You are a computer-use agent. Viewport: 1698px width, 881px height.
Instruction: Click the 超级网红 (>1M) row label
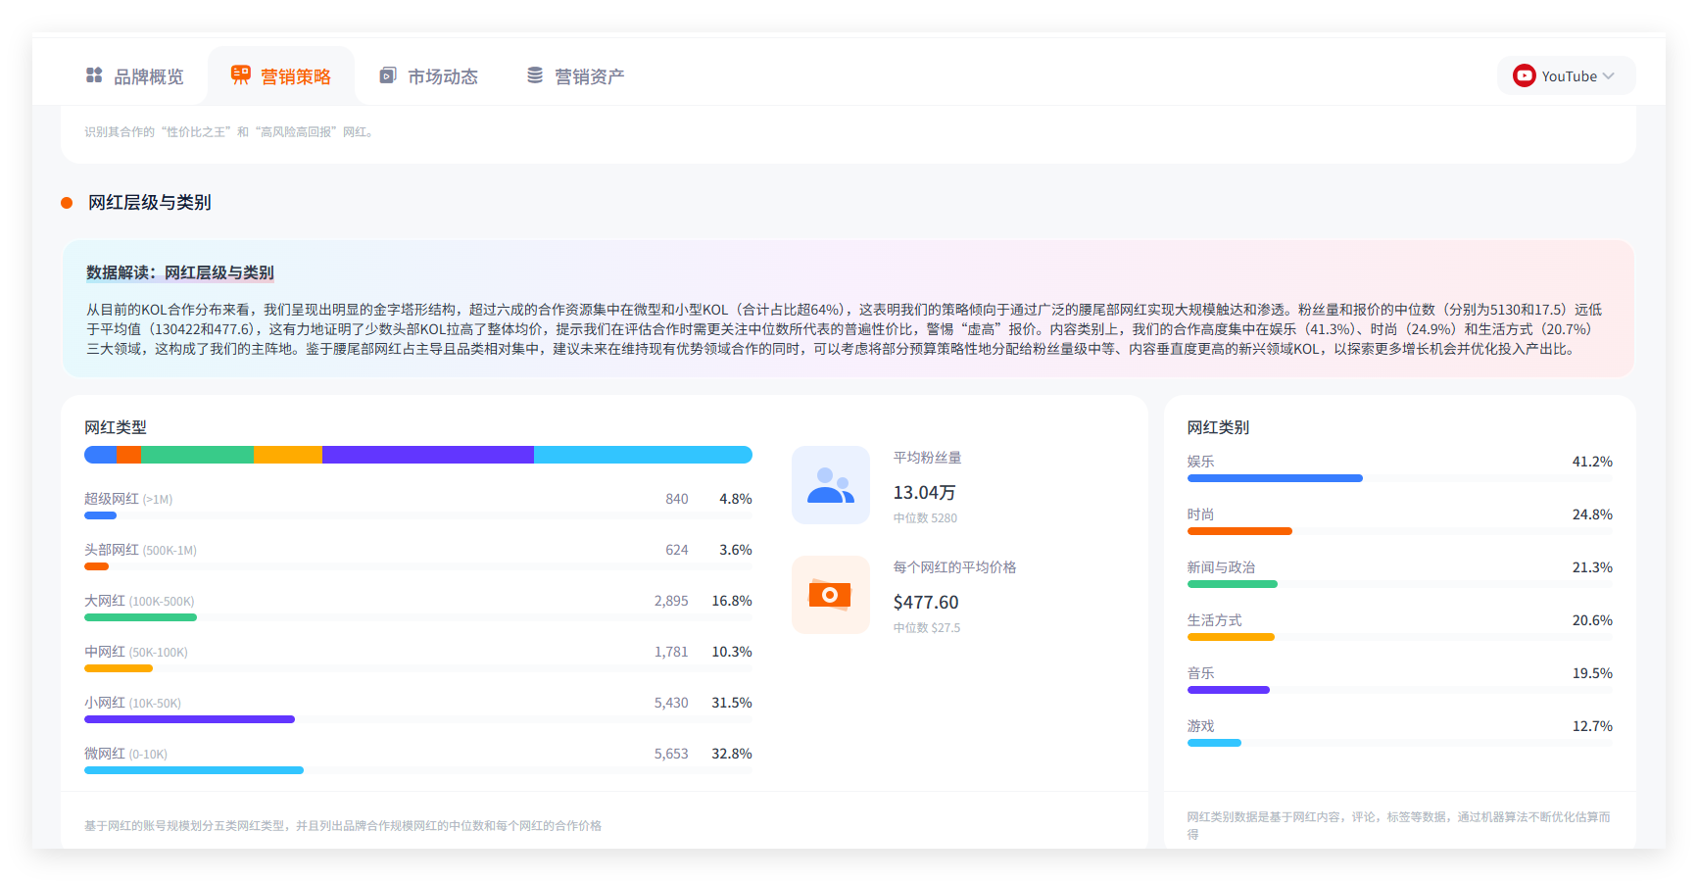click(128, 499)
